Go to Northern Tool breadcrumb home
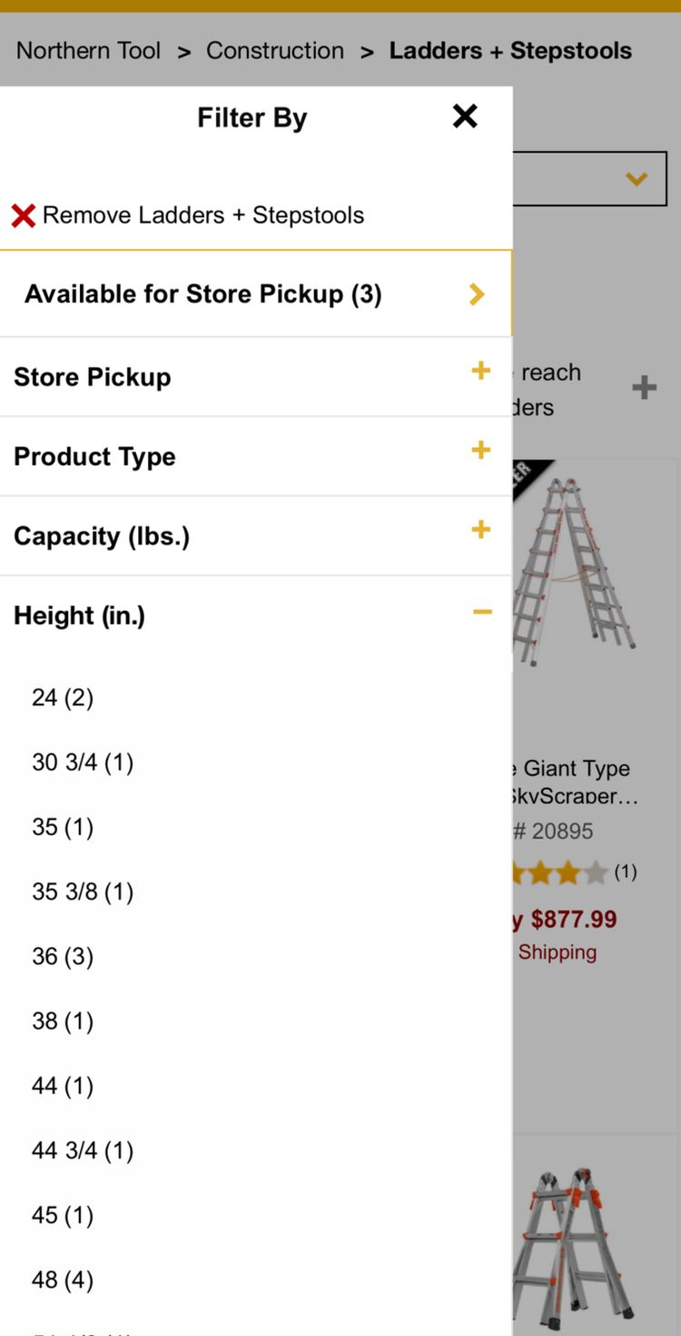This screenshot has width=681, height=1336. click(89, 51)
